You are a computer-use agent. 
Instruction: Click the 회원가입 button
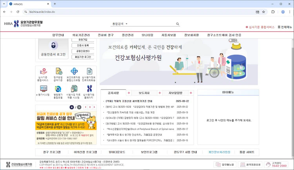point(83,40)
